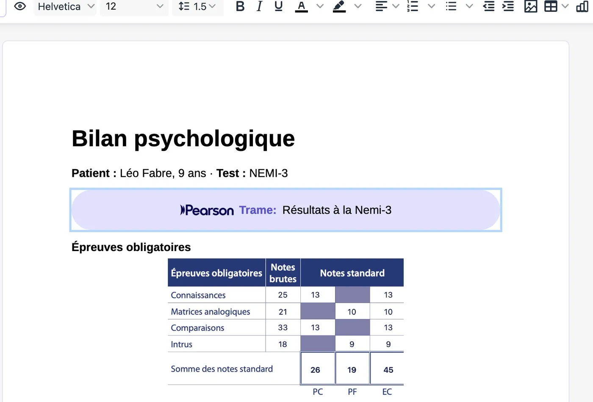Click the patient name Léo Fabre

[147, 173]
